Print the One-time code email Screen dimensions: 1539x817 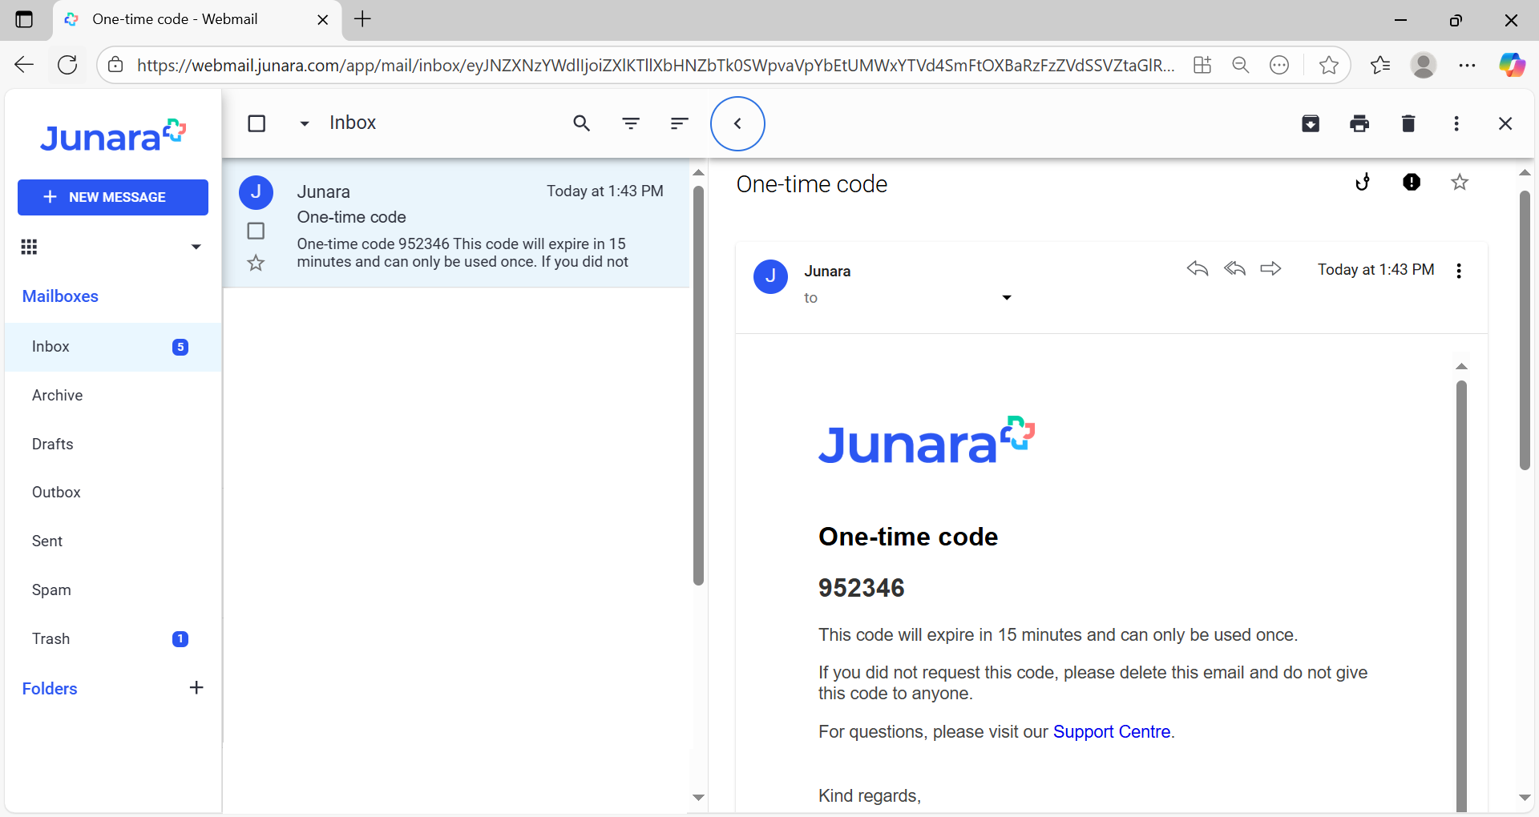point(1359,123)
